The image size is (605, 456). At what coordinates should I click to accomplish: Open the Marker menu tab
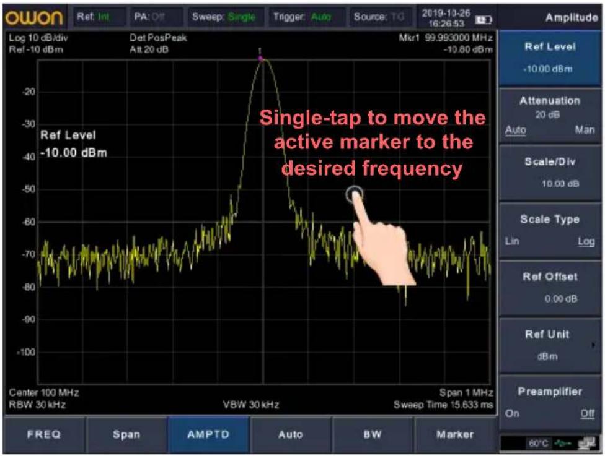[x=455, y=434]
